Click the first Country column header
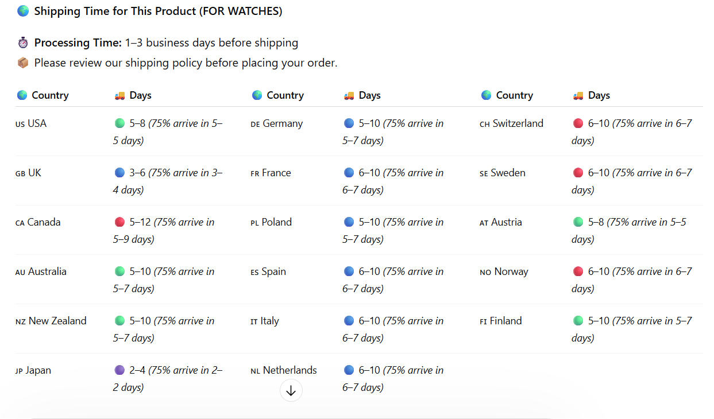This screenshot has height=419, width=714. coord(49,95)
